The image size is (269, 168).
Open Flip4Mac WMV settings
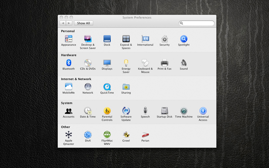[107, 135]
